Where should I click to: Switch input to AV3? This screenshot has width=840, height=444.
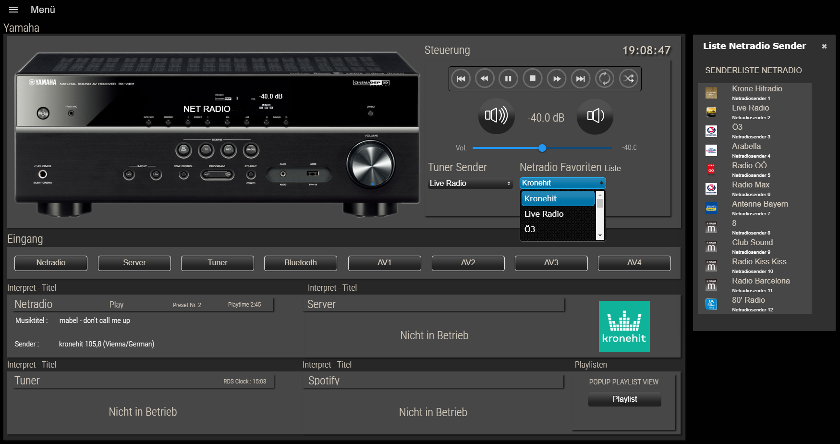click(x=551, y=263)
